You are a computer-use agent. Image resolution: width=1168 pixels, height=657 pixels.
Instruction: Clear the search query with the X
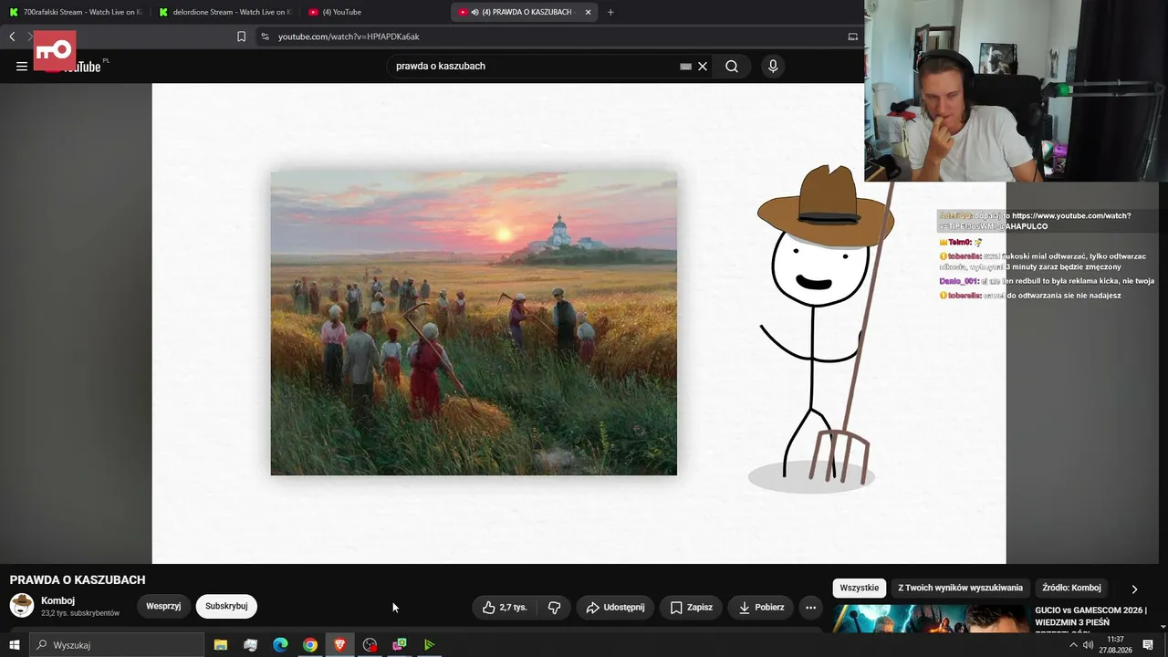[x=703, y=66]
